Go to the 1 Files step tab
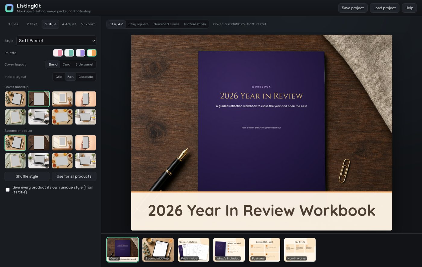This screenshot has width=422, height=267. pos(13,24)
